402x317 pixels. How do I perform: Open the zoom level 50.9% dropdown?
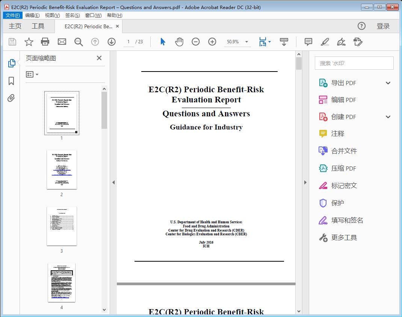237,42
